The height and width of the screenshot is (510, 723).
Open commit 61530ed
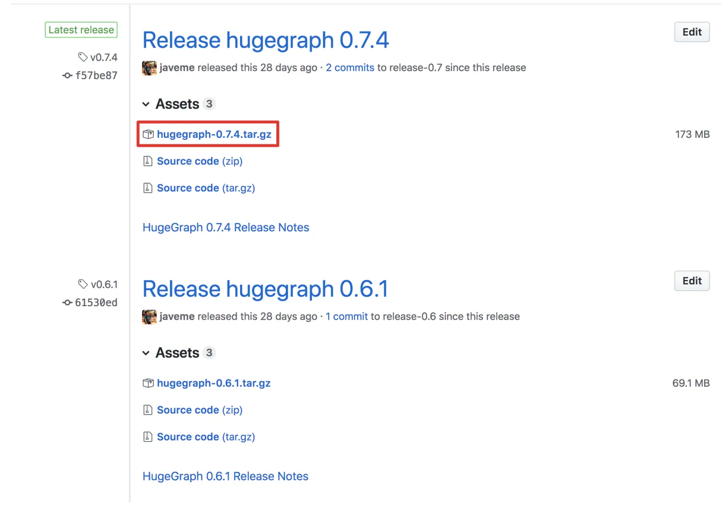pyautogui.click(x=96, y=303)
